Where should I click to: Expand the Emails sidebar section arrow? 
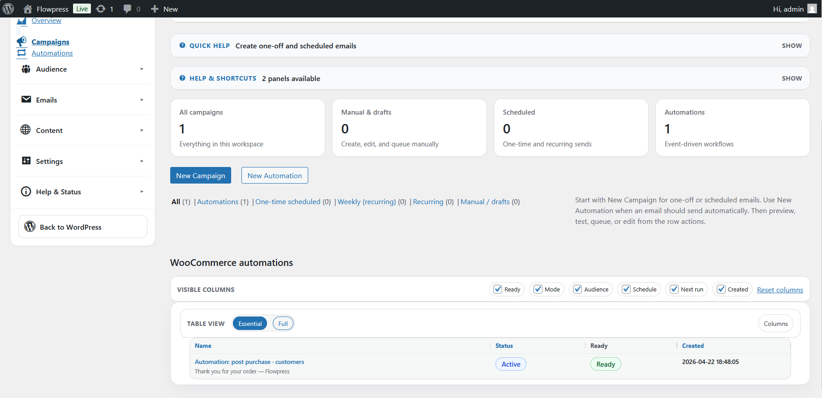coord(142,100)
